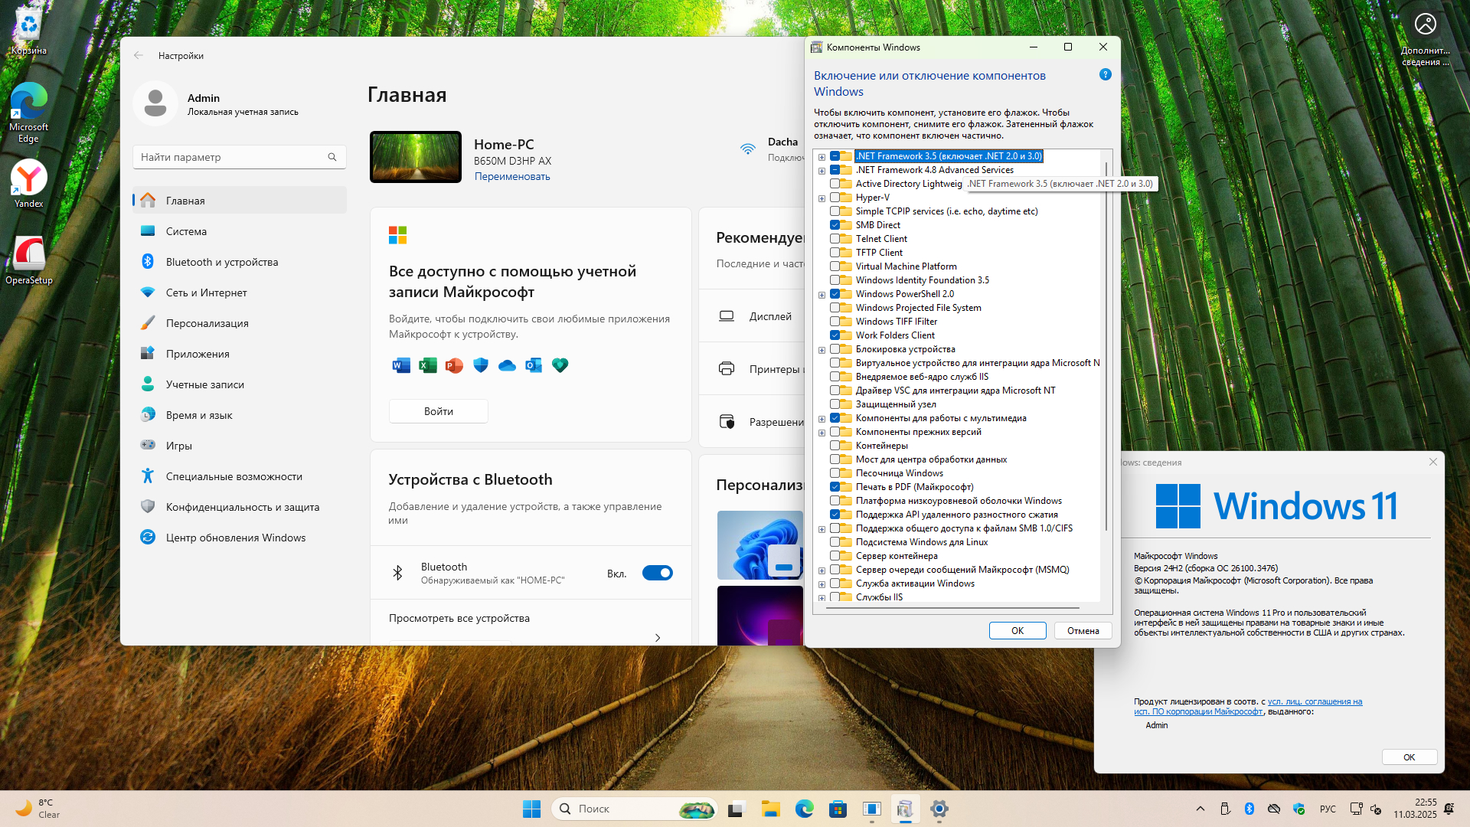Click the Word icon in Microsoft account card
This screenshot has width=1470, height=827.
(401, 365)
